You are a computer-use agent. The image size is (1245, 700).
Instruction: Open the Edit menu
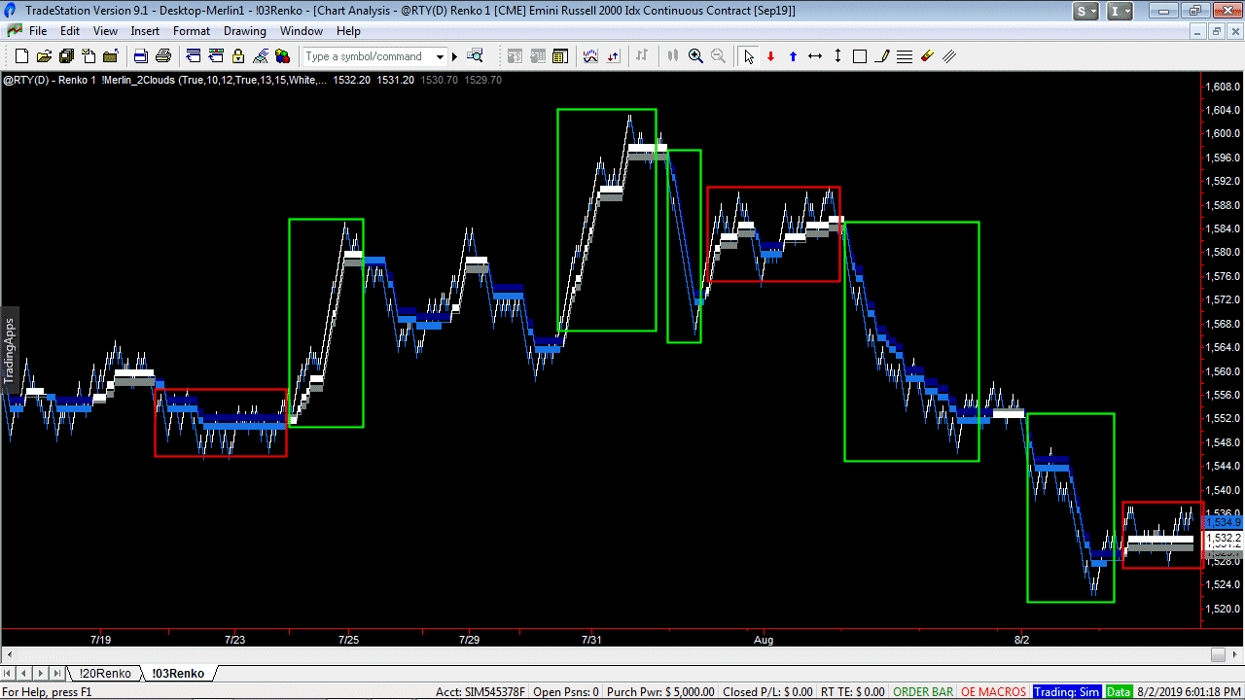coord(70,31)
